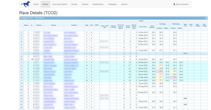Select the Races navigation tab
The image size is (211, 110).
pos(45,4)
